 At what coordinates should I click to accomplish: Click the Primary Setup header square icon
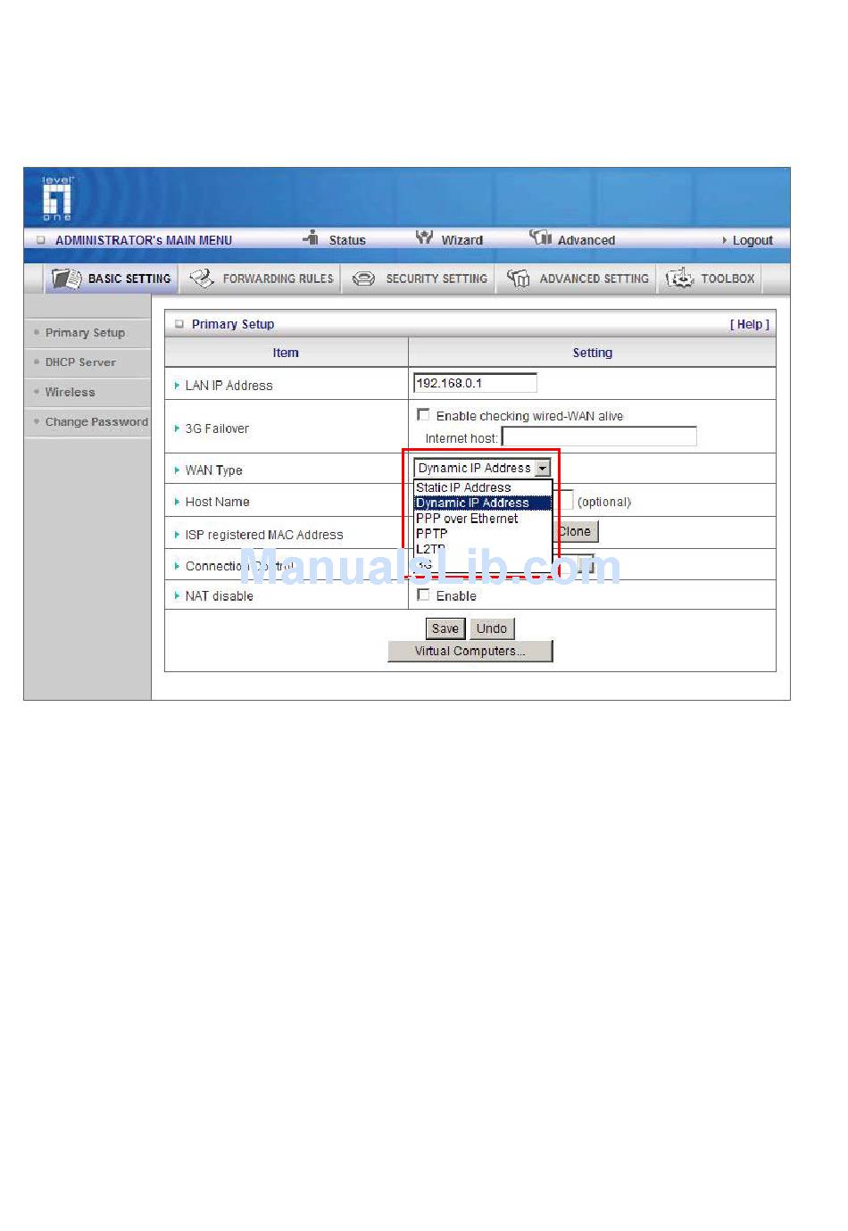coord(179,324)
